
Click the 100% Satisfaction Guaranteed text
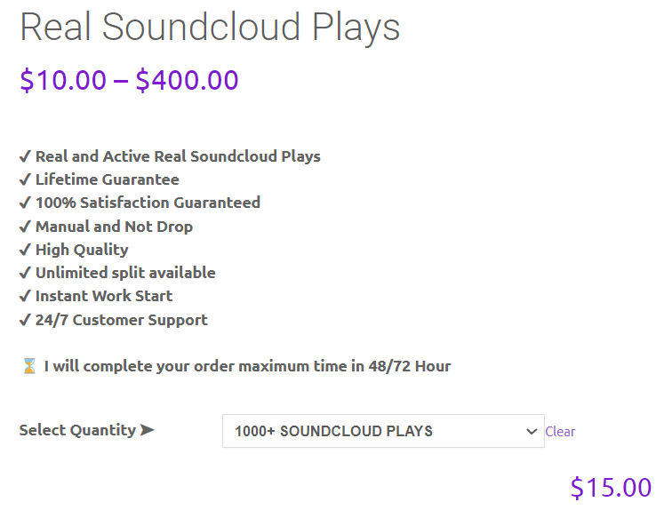pyautogui.click(x=148, y=203)
